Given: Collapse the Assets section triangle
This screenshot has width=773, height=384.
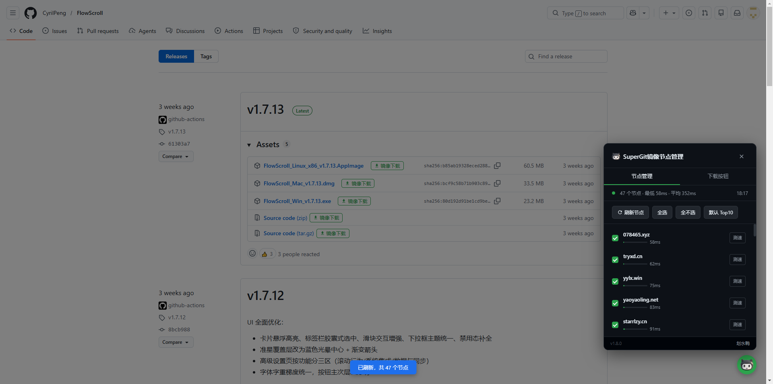Looking at the screenshot, I should click(x=249, y=145).
